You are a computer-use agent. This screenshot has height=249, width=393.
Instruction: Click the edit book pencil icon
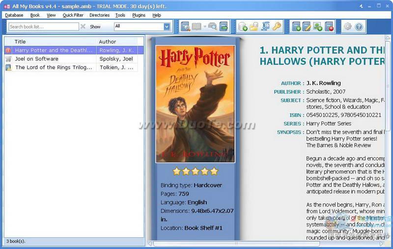pos(307,26)
